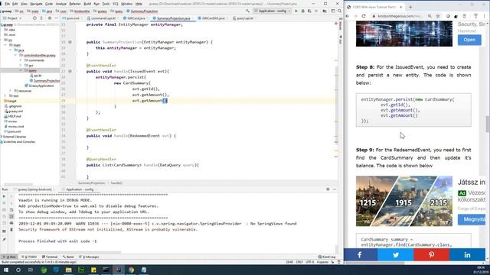Screen dimensions: 490x275
Task: Click the green Build hammer icon
Action: pos(248,11)
